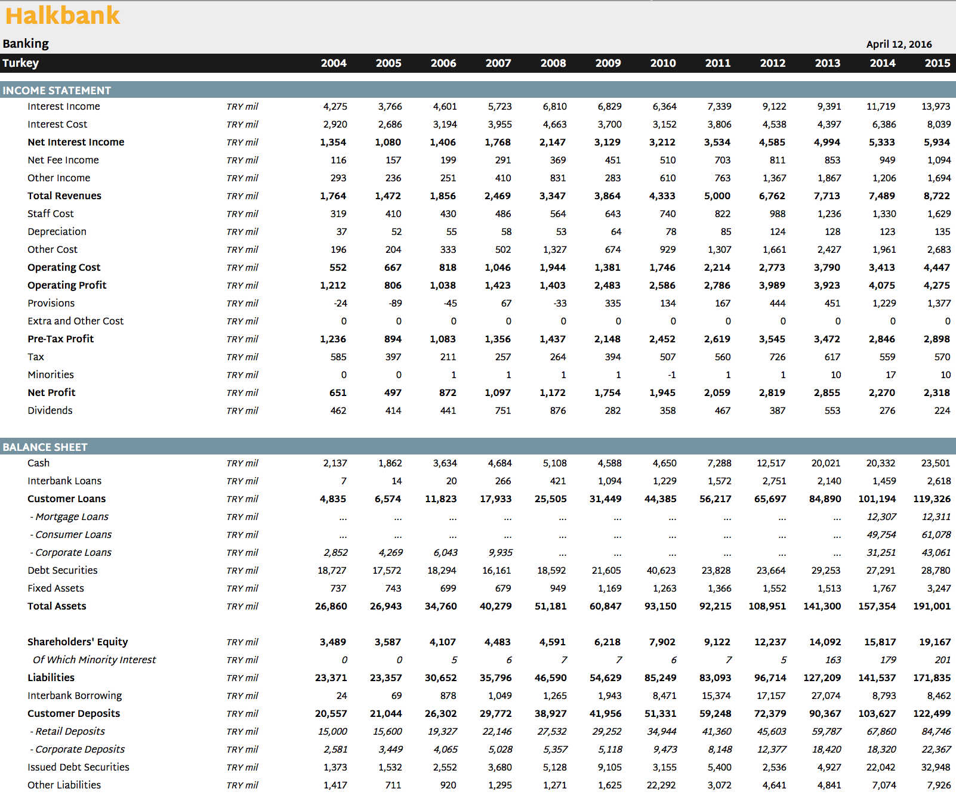956x798 pixels.
Task: Select 2007 Provisions value 67
Action: pos(506,304)
